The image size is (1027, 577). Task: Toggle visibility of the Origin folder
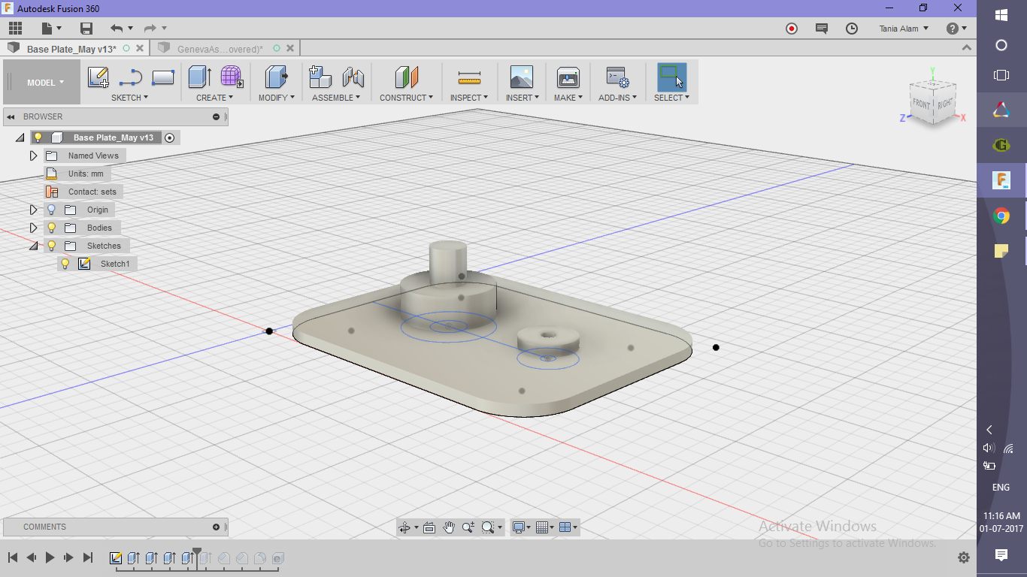(x=51, y=210)
